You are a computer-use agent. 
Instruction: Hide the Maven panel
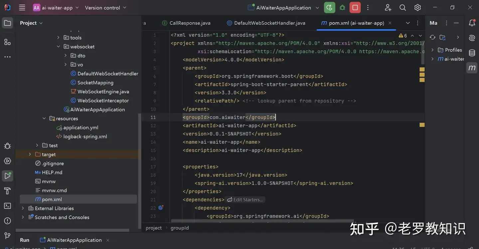(456, 23)
